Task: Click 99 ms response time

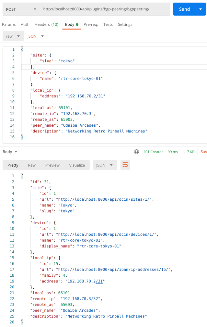Action: [173, 152]
